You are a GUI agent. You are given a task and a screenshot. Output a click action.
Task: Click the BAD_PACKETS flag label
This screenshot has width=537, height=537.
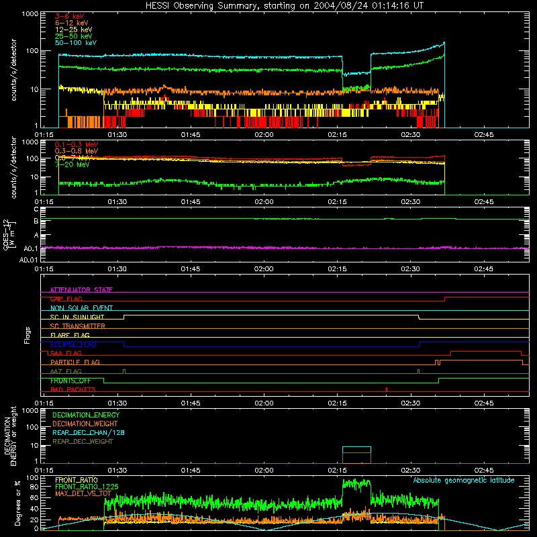(73, 389)
